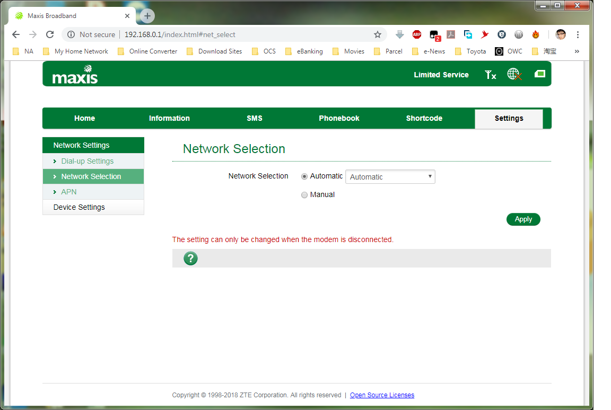The width and height of the screenshot is (611, 410).
Task: Open Dial-up Settings in the sidebar
Action: coord(93,161)
